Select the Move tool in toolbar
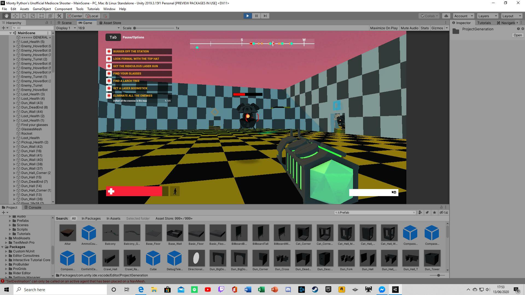The image size is (525, 295). 15,16
